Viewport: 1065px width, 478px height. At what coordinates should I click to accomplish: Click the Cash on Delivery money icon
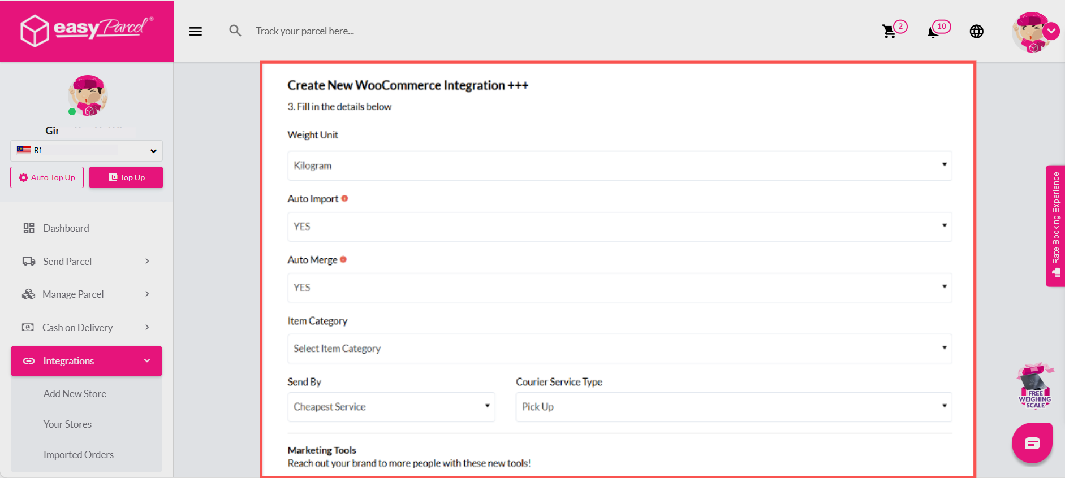(28, 327)
